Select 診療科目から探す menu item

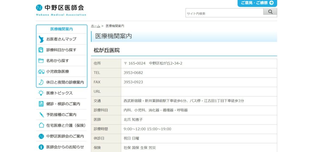(x=62, y=50)
